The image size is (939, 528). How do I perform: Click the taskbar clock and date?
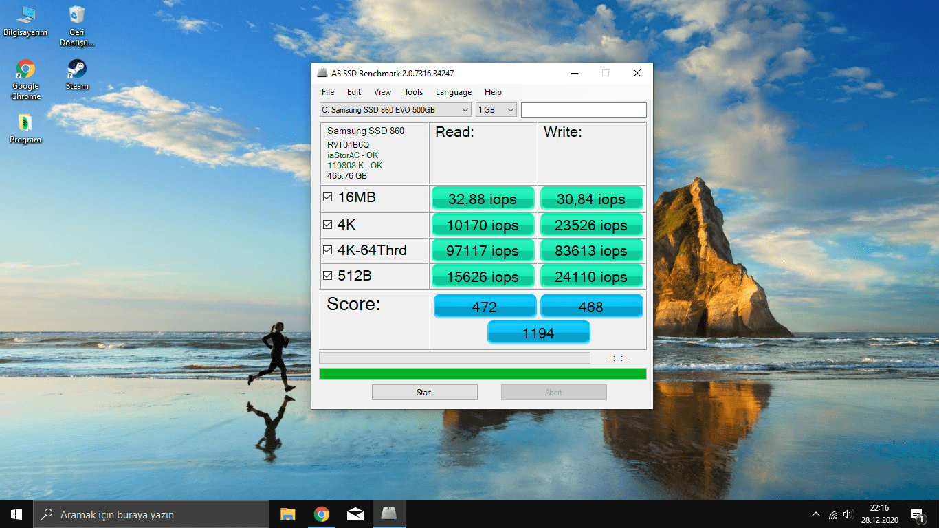tap(879, 514)
